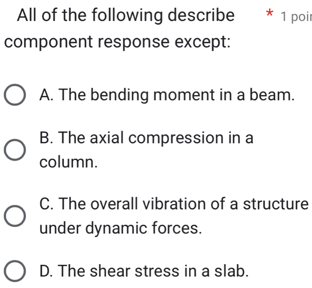
Task: Click the word "column." under option B
Action: tap(68, 162)
